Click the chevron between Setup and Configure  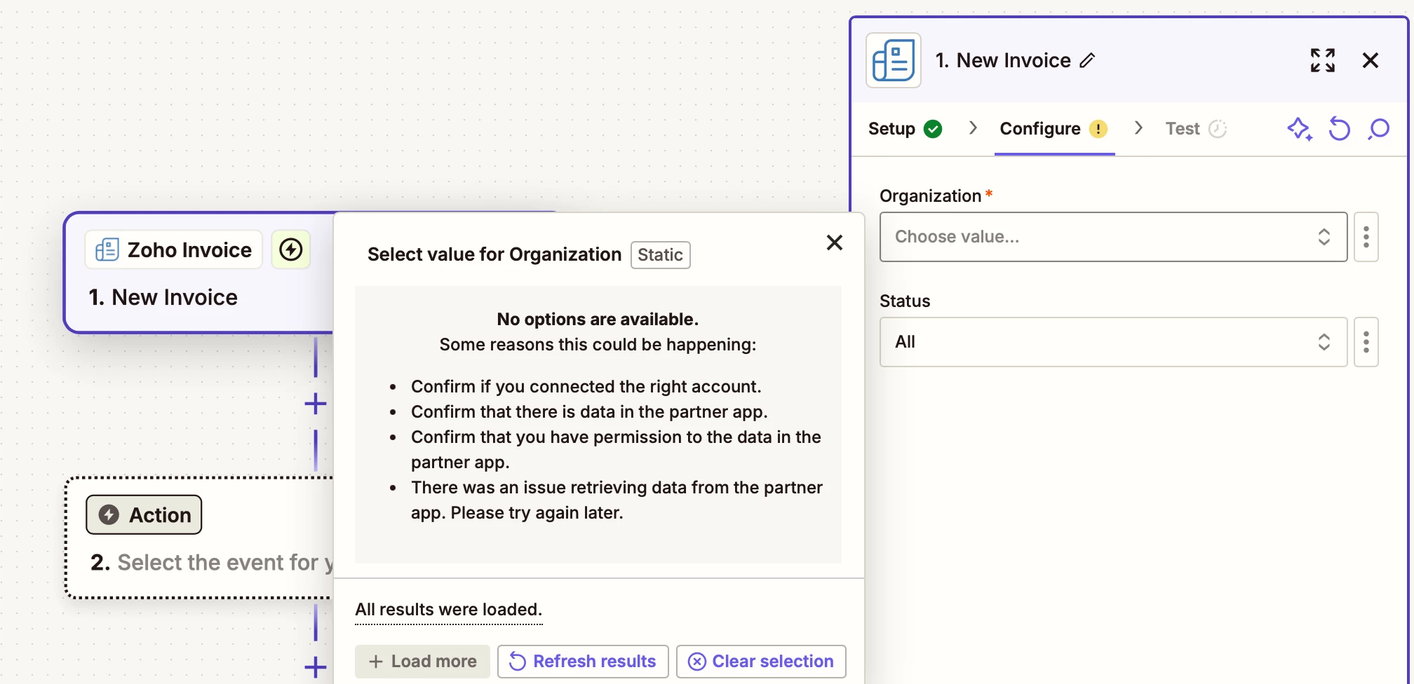click(973, 128)
